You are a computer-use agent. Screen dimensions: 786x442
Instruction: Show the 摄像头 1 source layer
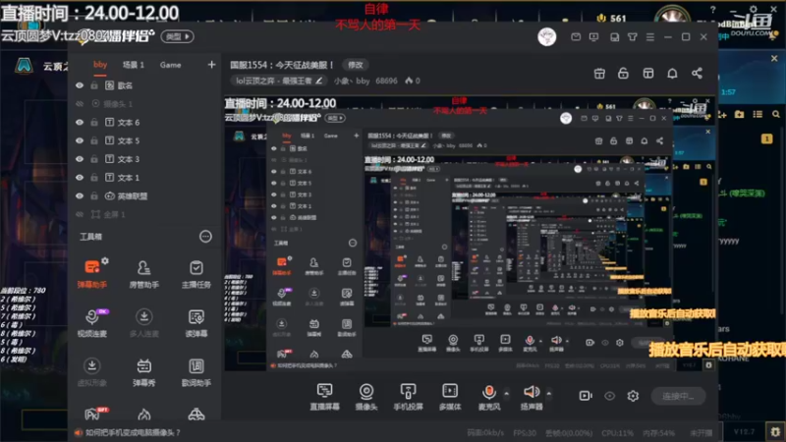pyautogui.click(x=80, y=104)
